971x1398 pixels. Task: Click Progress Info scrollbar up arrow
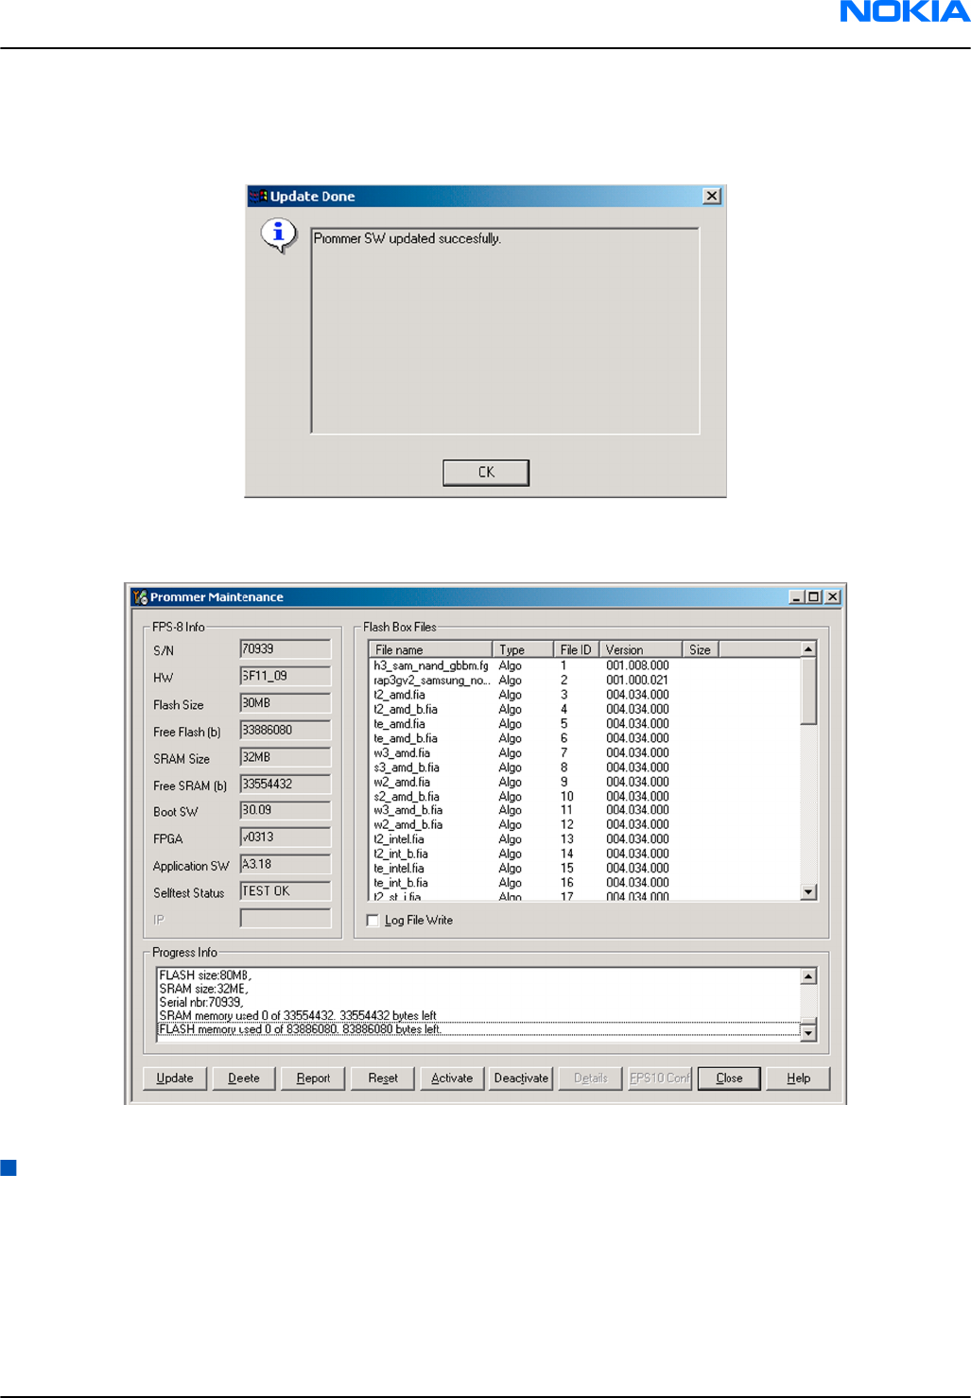pyautogui.click(x=808, y=976)
